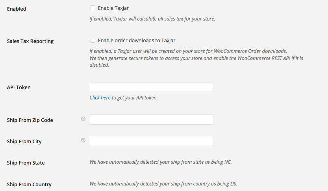Check the Enable order downloads to TaxJar box

[x=93, y=40]
